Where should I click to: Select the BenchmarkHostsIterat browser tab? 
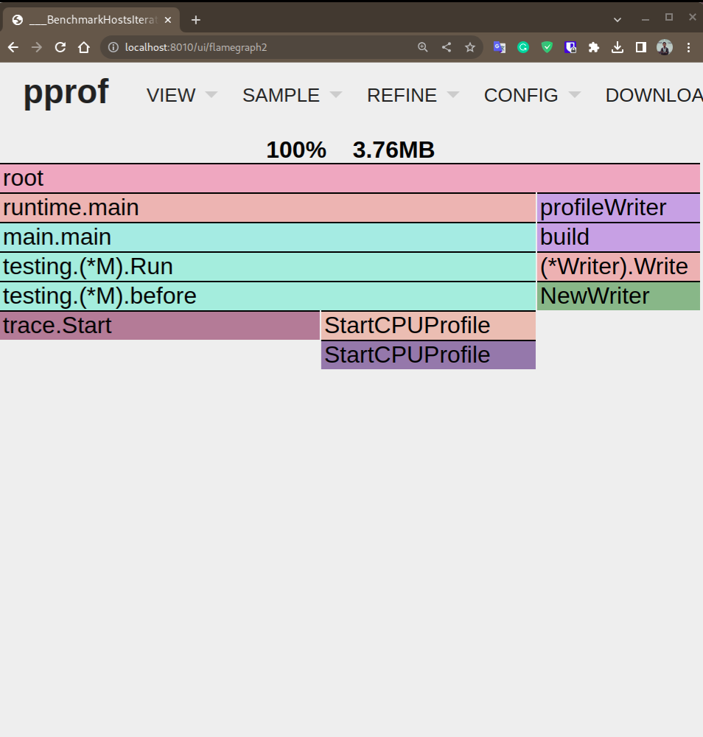coord(91,20)
